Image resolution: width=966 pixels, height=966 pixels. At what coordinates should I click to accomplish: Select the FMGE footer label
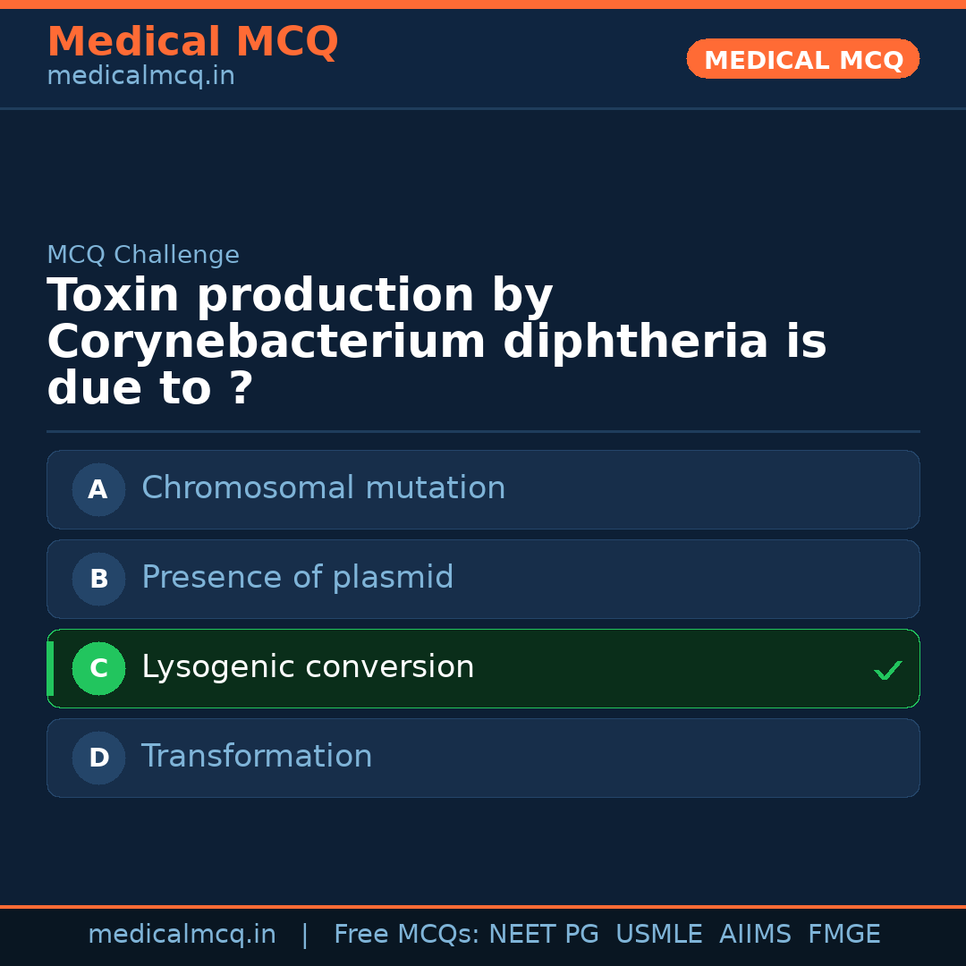[x=844, y=935]
